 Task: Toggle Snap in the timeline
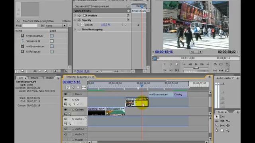[x=68, y=87]
